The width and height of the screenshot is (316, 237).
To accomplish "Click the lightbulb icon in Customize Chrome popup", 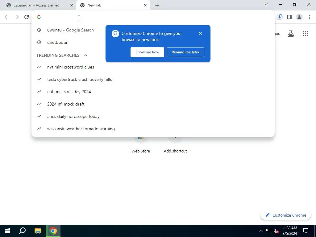I will pyautogui.click(x=115, y=34).
